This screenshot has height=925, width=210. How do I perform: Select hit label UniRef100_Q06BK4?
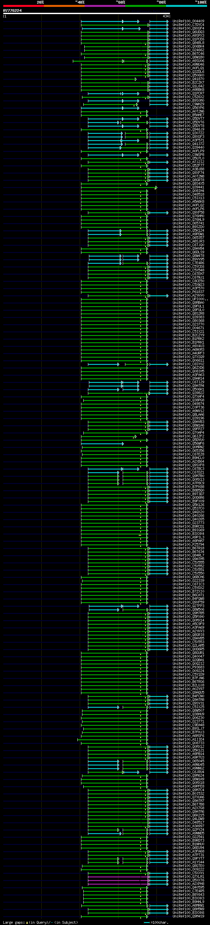[188, 46]
